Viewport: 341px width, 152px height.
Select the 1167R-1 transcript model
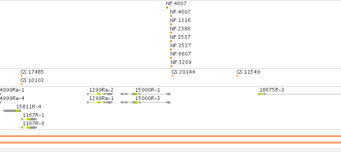pyautogui.click(x=29, y=119)
